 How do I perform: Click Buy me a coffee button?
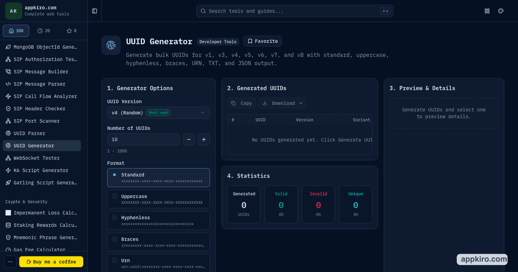(51, 262)
